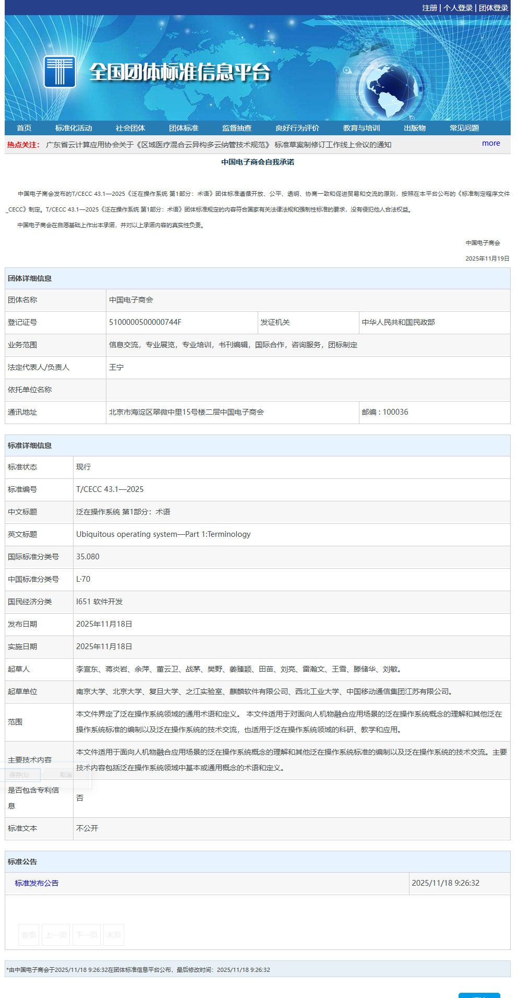This screenshot has width=518, height=998.
Task: Click the legal representative name 王宁
Action: pos(116,367)
